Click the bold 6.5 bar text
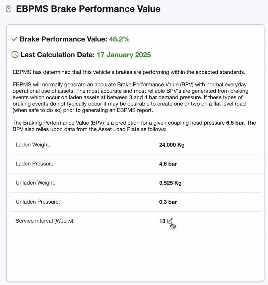The height and width of the screenshot is (285, 268). 235,123
